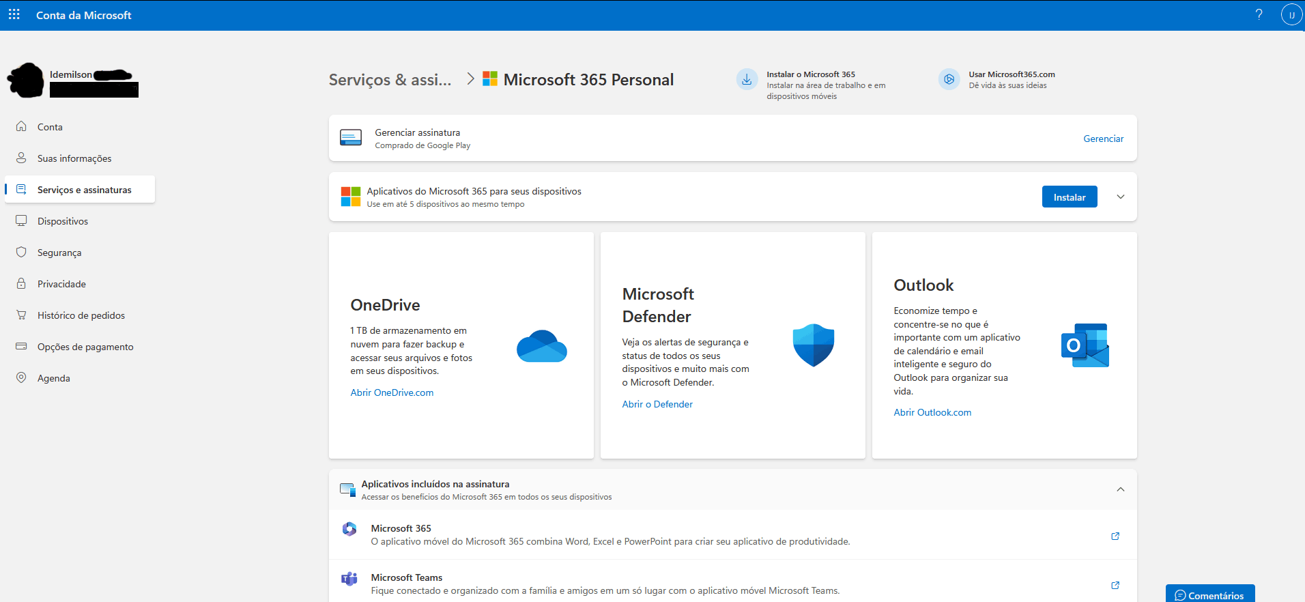Click the Aplicativos incluídos devices icon

(348, 489)
